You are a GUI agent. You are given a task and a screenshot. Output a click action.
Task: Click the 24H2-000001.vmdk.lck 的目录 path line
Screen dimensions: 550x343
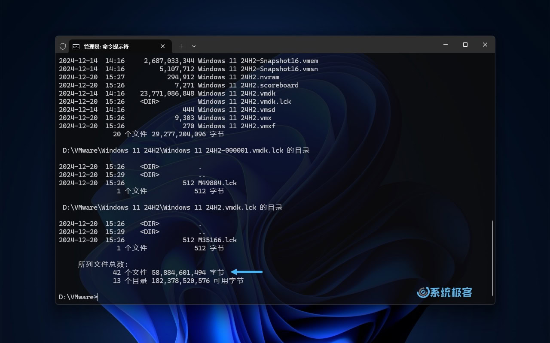(x=186, y=150)
